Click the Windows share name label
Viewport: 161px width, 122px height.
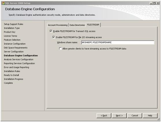(x=67, y=42)
